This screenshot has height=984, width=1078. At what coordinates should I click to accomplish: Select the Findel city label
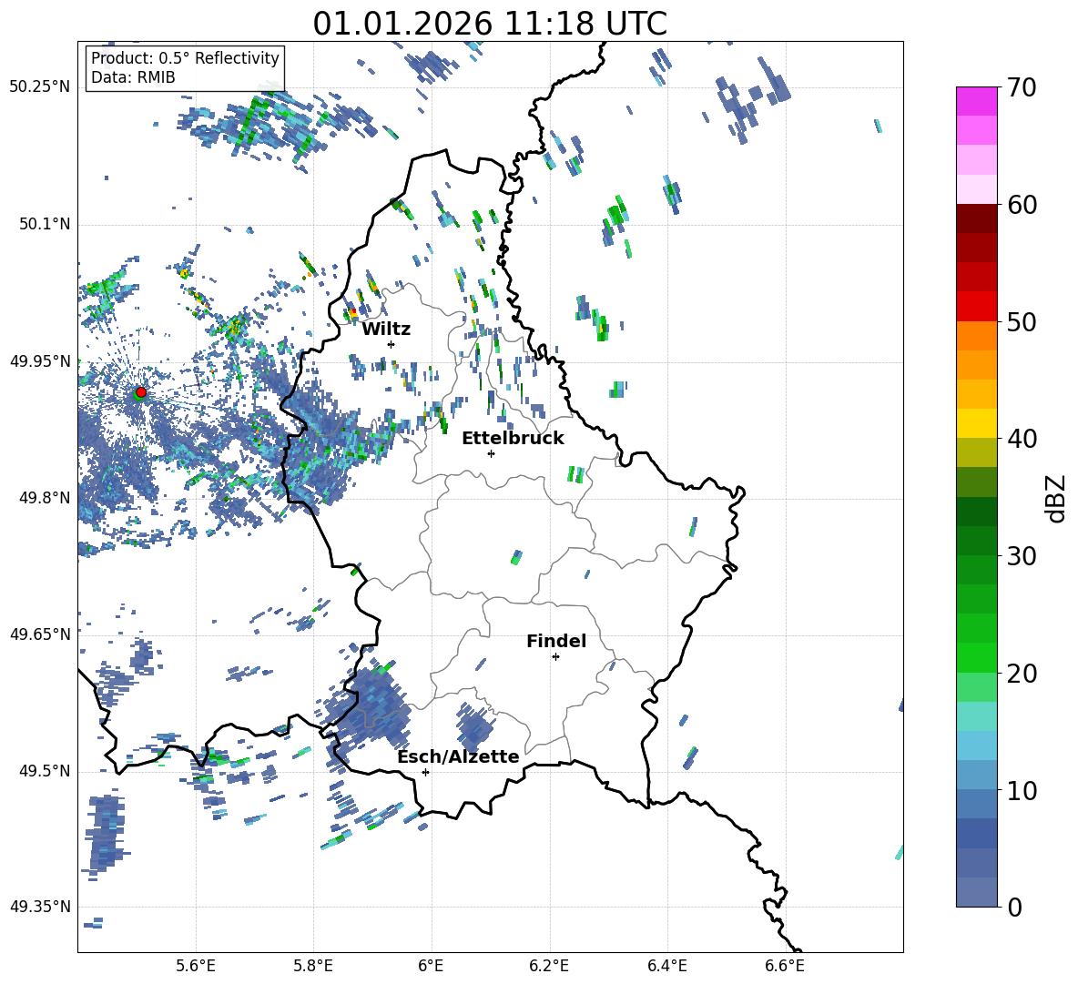556,641
